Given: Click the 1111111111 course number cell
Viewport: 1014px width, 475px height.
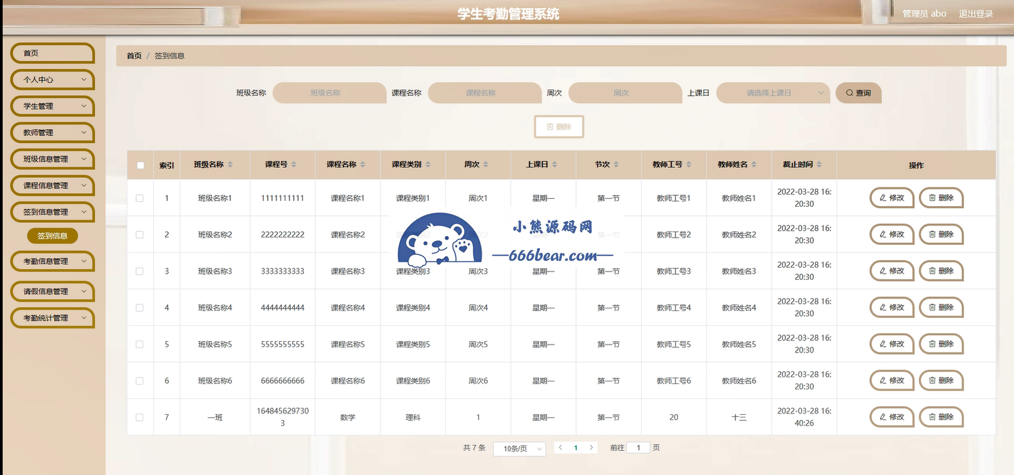Looking at the screenshot, I should (x=282, y=198).
